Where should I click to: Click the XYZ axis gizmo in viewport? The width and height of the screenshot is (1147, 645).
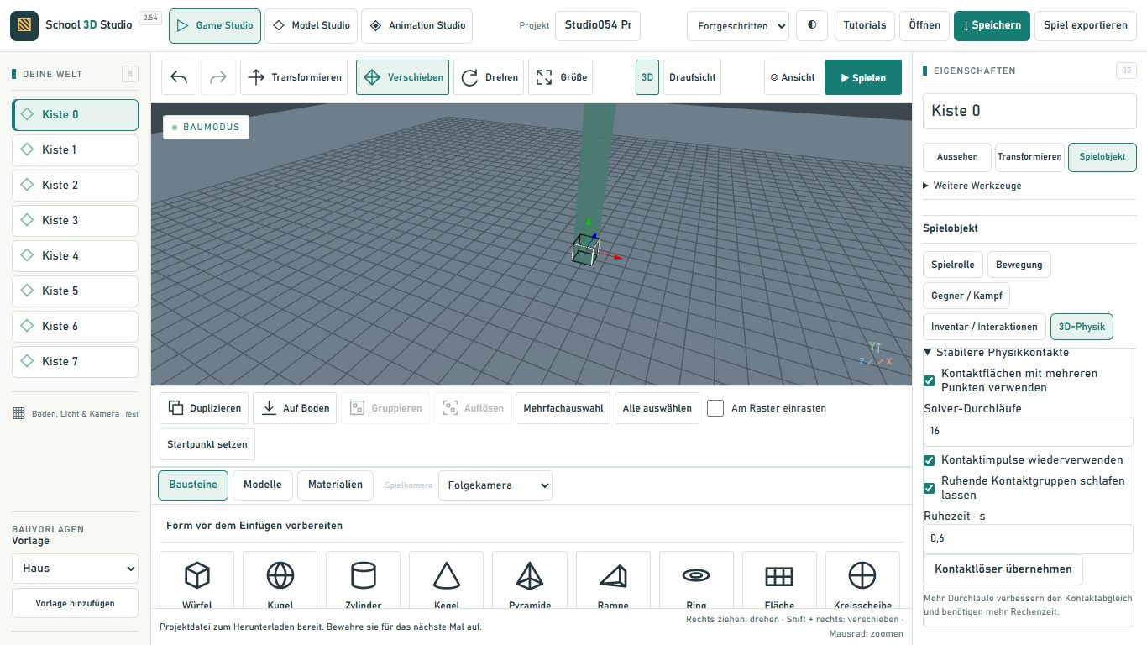point(876,355)
